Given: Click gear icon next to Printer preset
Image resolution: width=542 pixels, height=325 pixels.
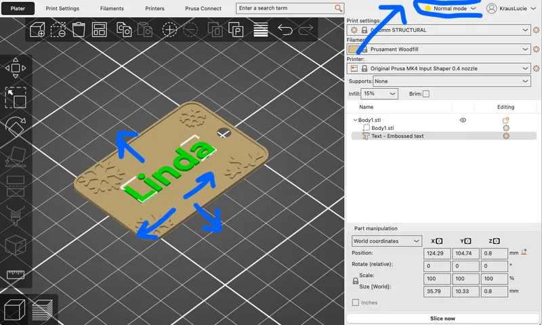Looking at the screenshot, I should coord(536,68).
